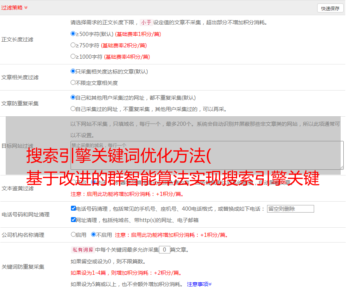Click the 快速保存 button

pyautogui.click(x=330, y=8)
